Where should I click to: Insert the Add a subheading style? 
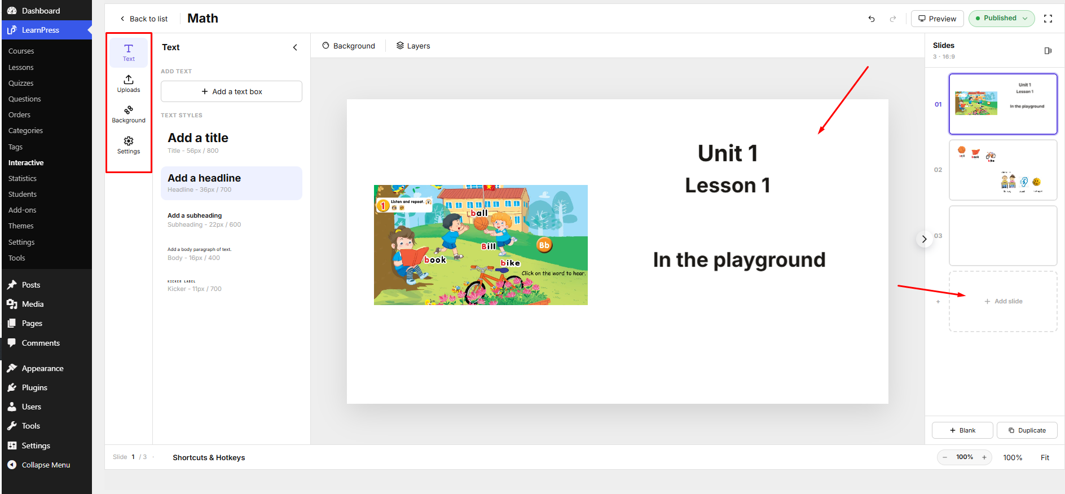click(x=231, y=220)
